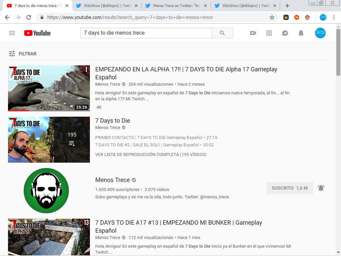Open the messages share icon

[285, 33]
